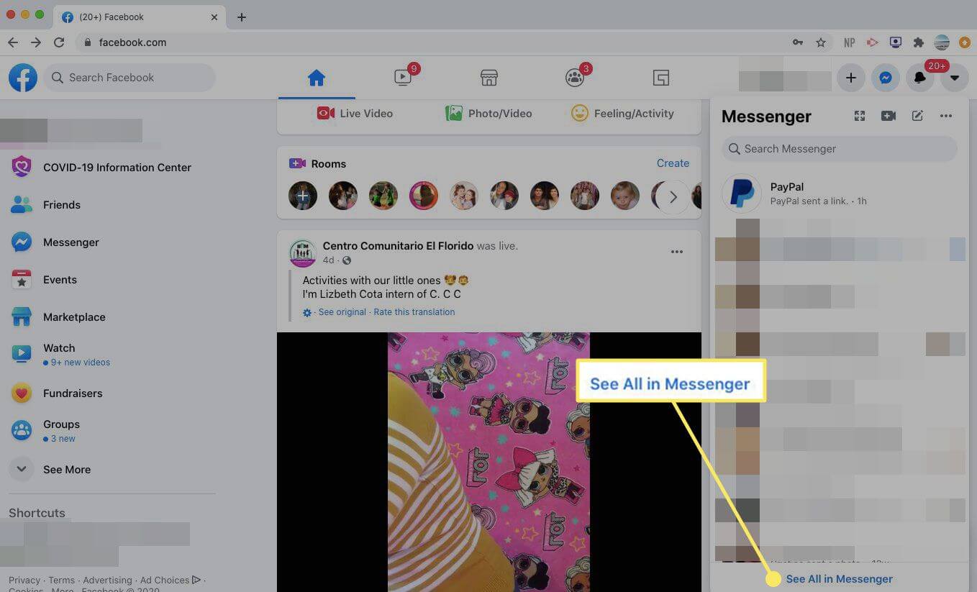Close the Facebook browser tab

(214, 17)
